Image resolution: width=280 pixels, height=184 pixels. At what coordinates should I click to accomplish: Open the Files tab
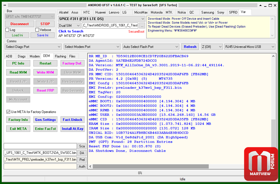click(x=72, y=56)
